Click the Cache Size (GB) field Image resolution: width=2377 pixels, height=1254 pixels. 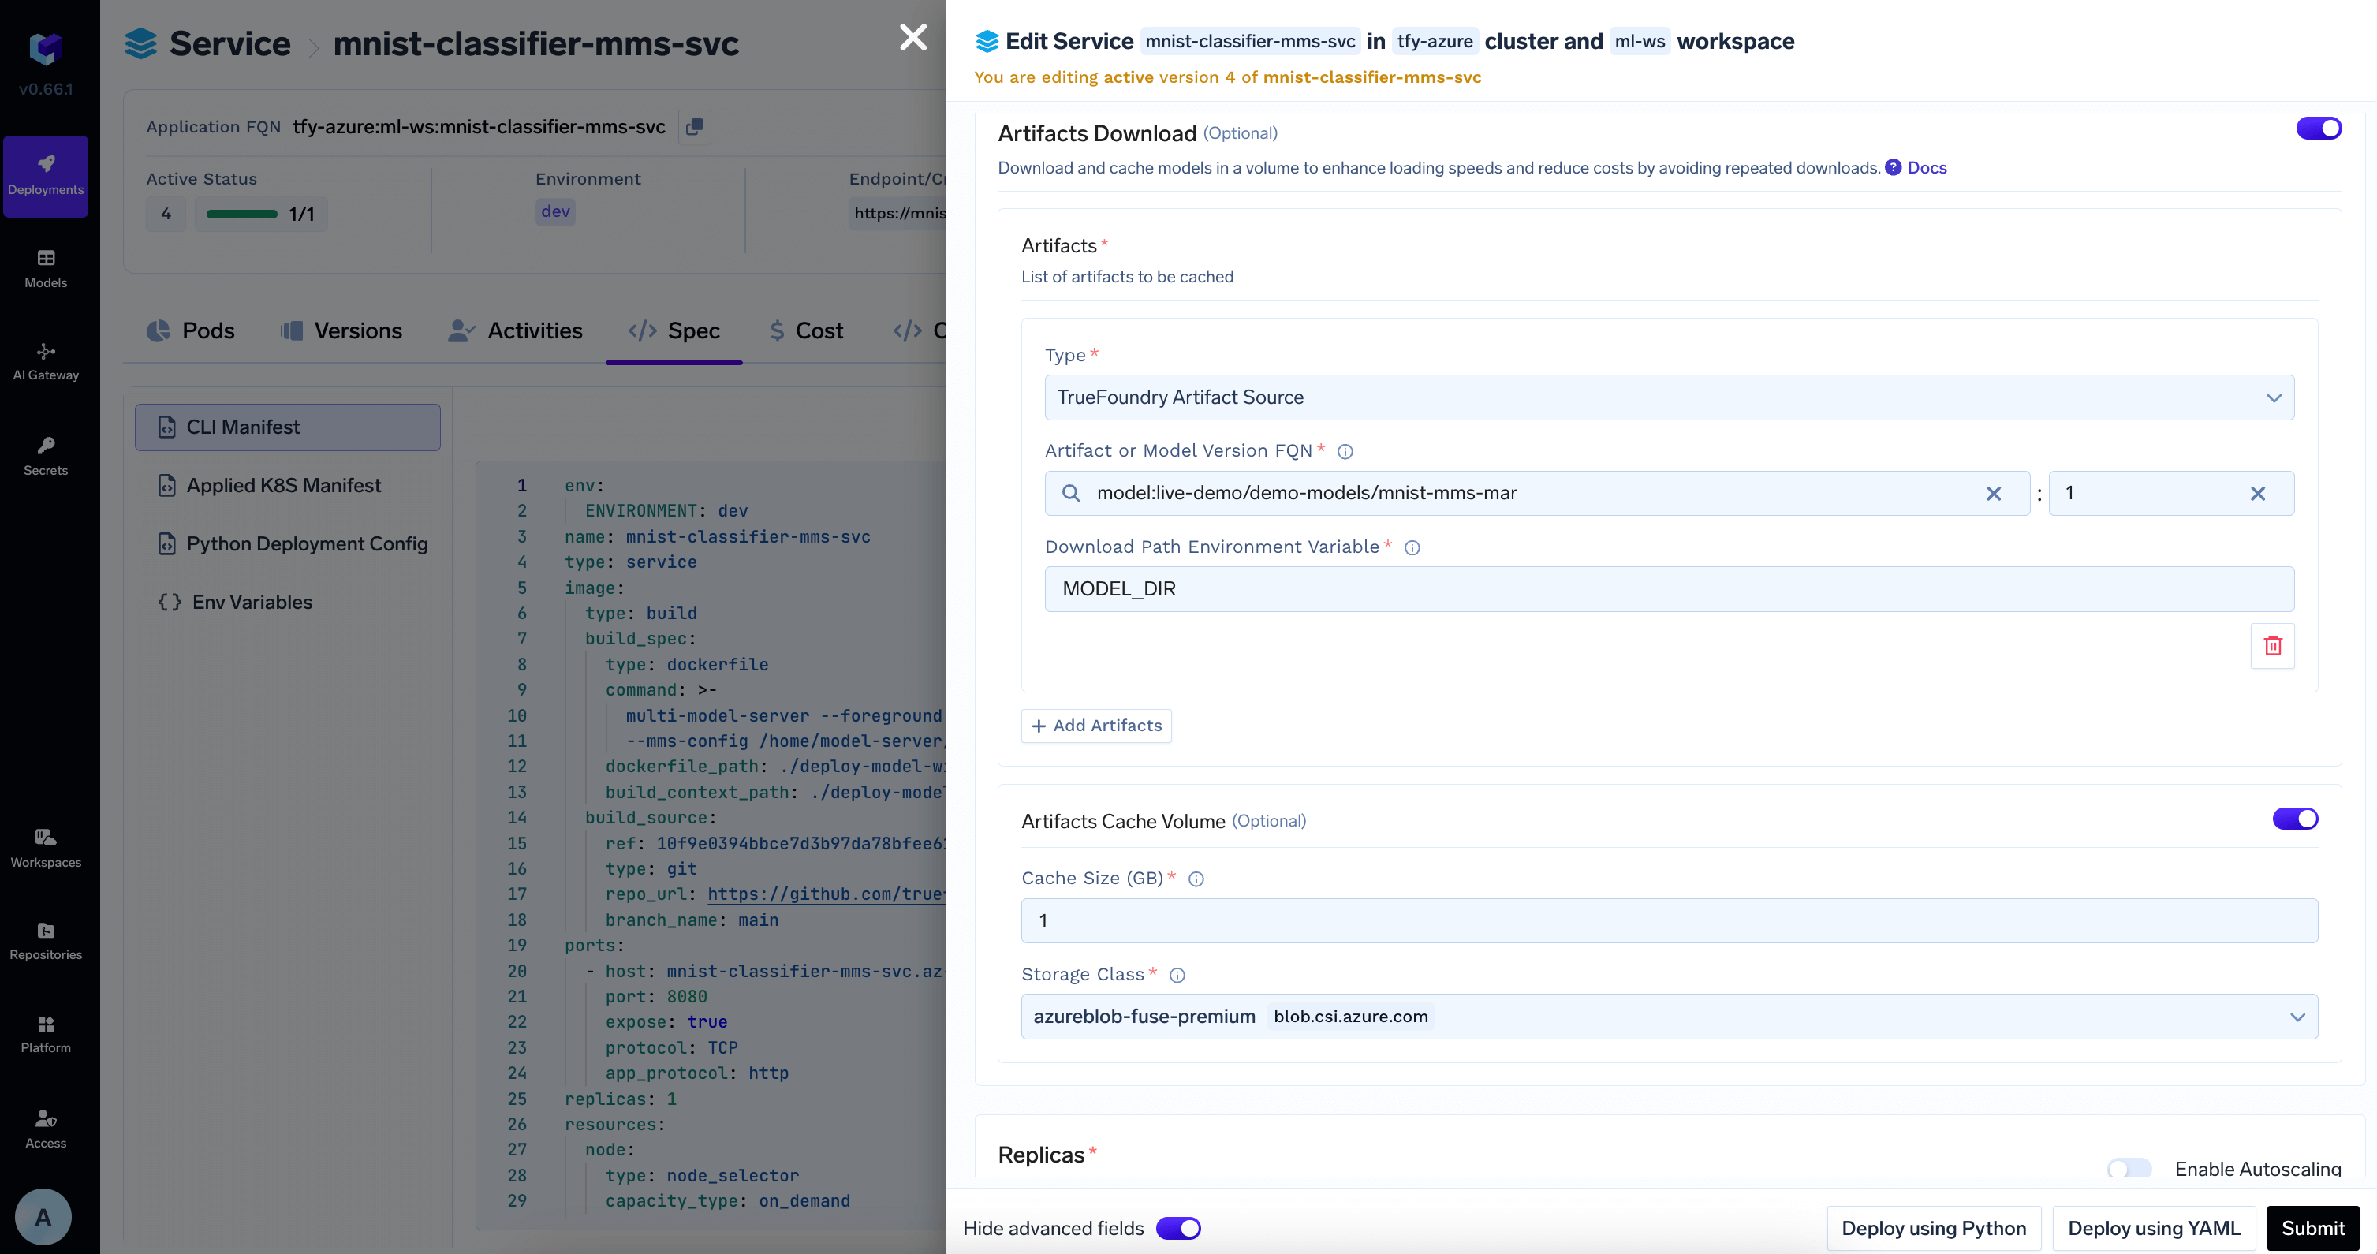pyautogui.click(x=1668, y=921)
